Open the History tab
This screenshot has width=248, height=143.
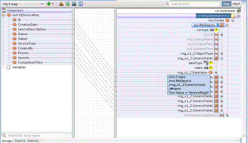(33, 141)
